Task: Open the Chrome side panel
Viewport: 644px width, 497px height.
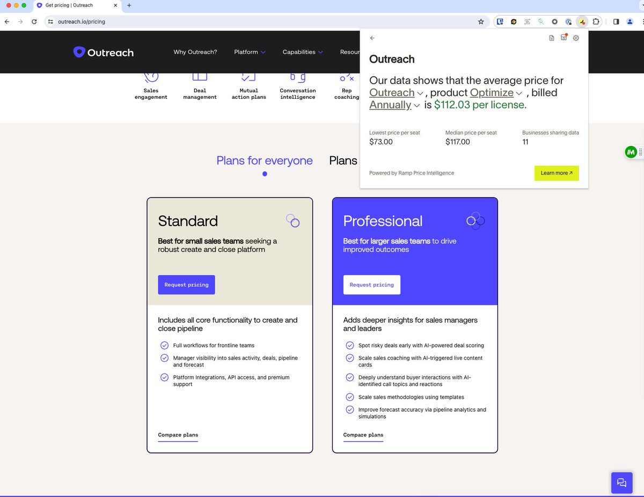Action: pyautogui.click(x=616, y=21)
